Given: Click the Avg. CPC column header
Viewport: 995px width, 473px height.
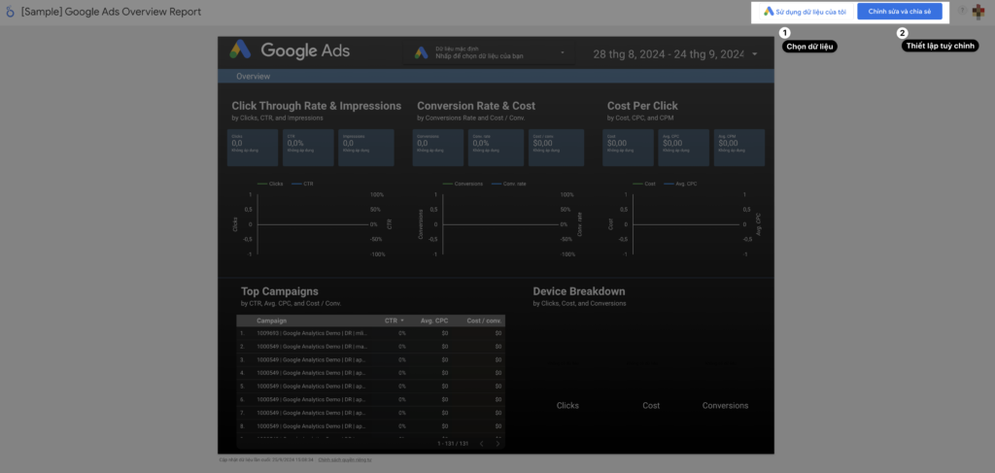Looking at the screenshot, I should tap(434, 321).
